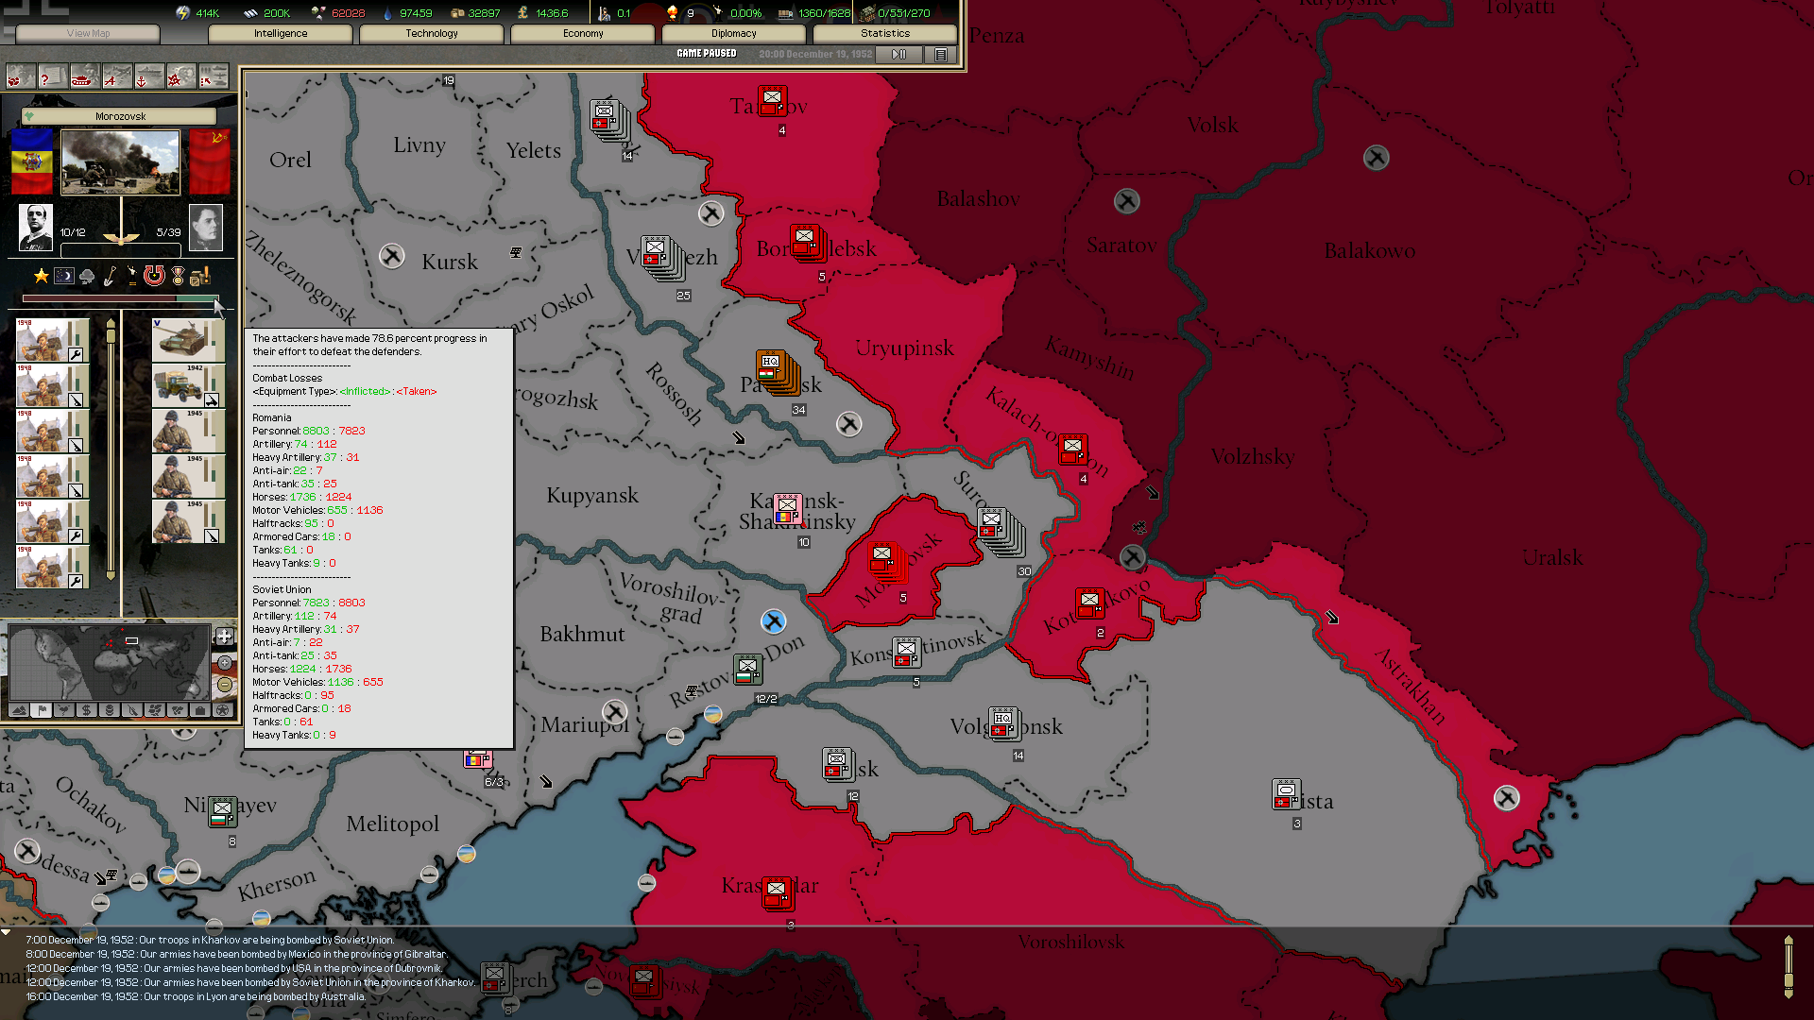This screenshot has width=1814, height=1020.
Task: Enable the terrain map mode
Action: click(x=19, y=710)
